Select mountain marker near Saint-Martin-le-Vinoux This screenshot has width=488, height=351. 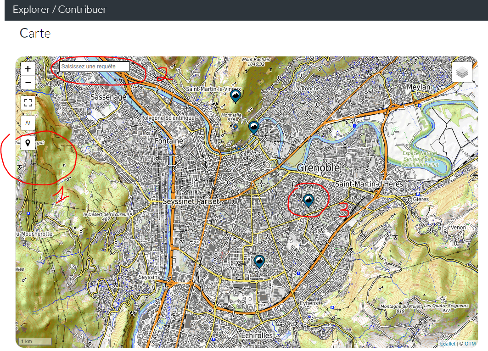236,96
